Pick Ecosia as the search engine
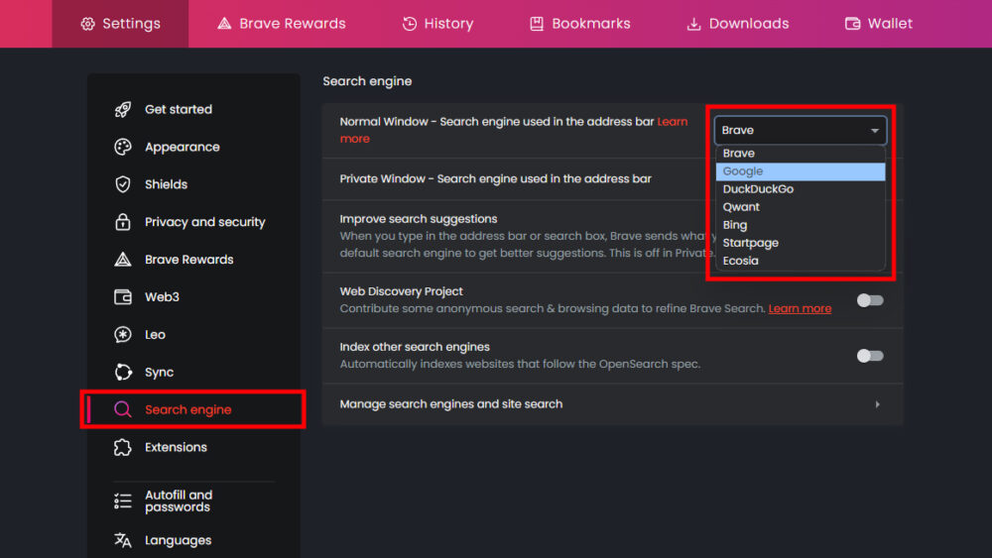Image resolution: width=992 pixels, height=558 pixels. 740,261
